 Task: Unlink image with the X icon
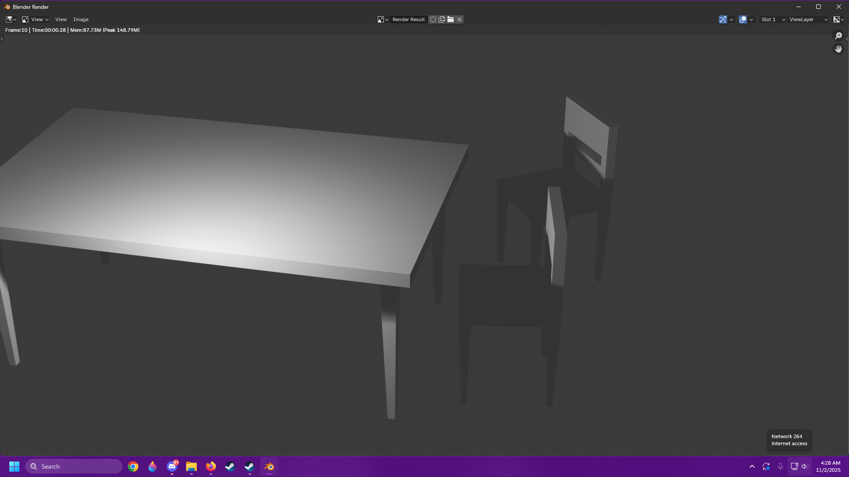pyautogui.click(x=459, y=19)
